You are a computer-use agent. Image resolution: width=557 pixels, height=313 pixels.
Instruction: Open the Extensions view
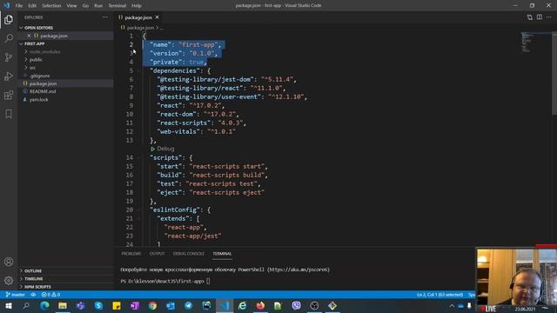point(9,95)
